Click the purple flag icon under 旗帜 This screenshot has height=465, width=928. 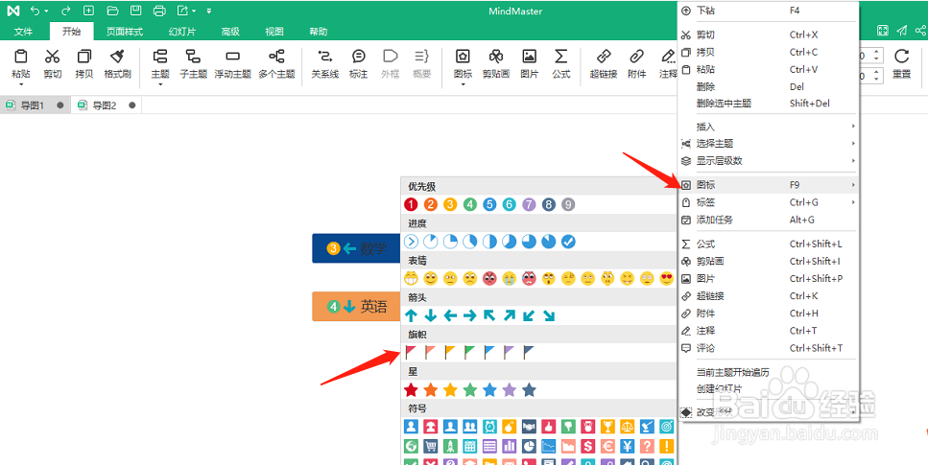[509, 352]
